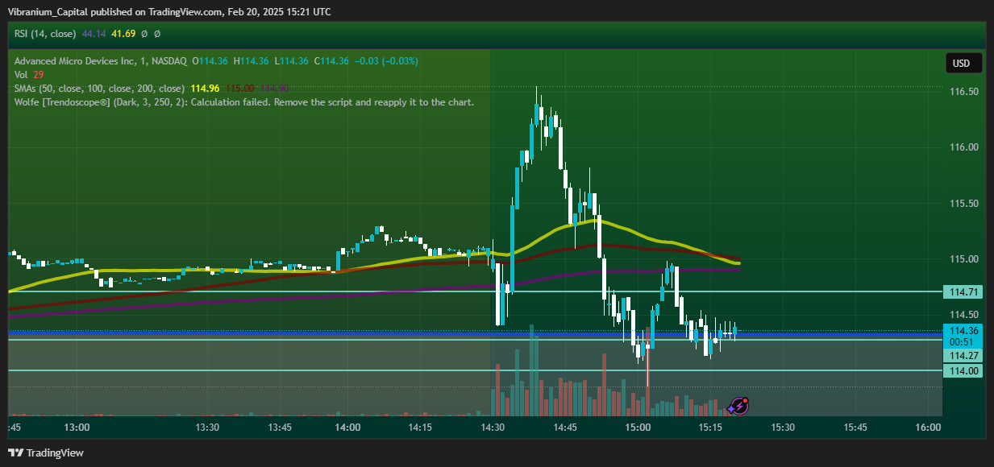Select the SMAs (50, close, 100, close, 200, close) legend

[x=98, y=88]
